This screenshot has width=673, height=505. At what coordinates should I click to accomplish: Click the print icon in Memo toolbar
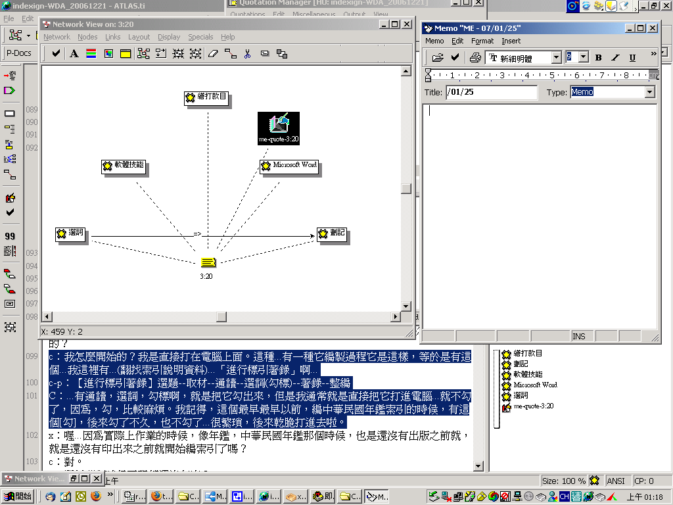pyautogui.click(x=475, y=57)
